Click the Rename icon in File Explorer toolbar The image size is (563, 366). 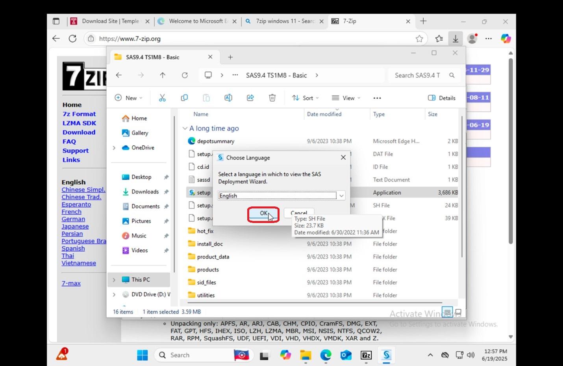click(228, 98)
